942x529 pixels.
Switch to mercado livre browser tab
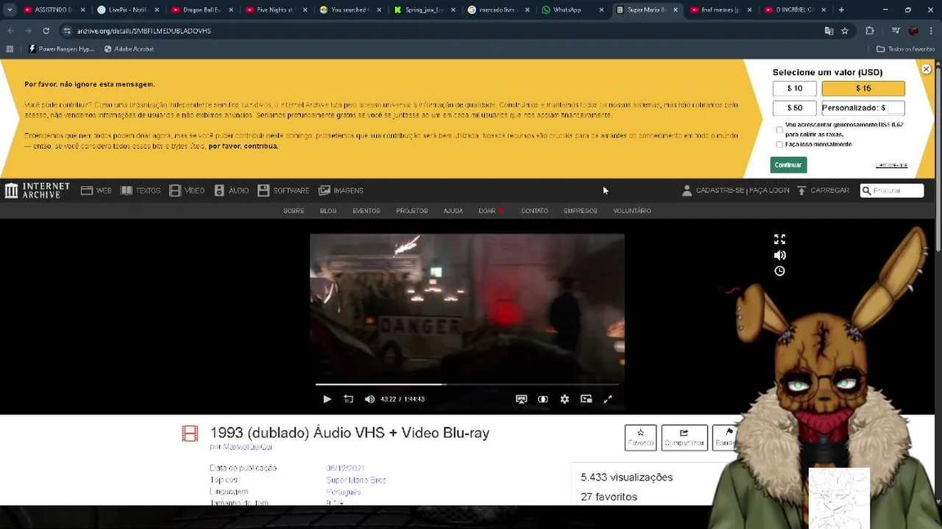(x=497, y=10)
